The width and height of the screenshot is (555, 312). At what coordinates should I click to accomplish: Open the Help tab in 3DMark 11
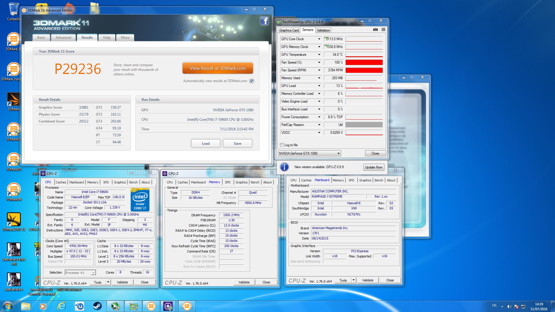(x=107, y=38)
